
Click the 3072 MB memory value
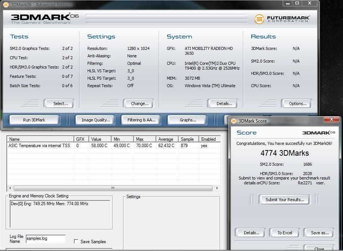tap(192, 78)
